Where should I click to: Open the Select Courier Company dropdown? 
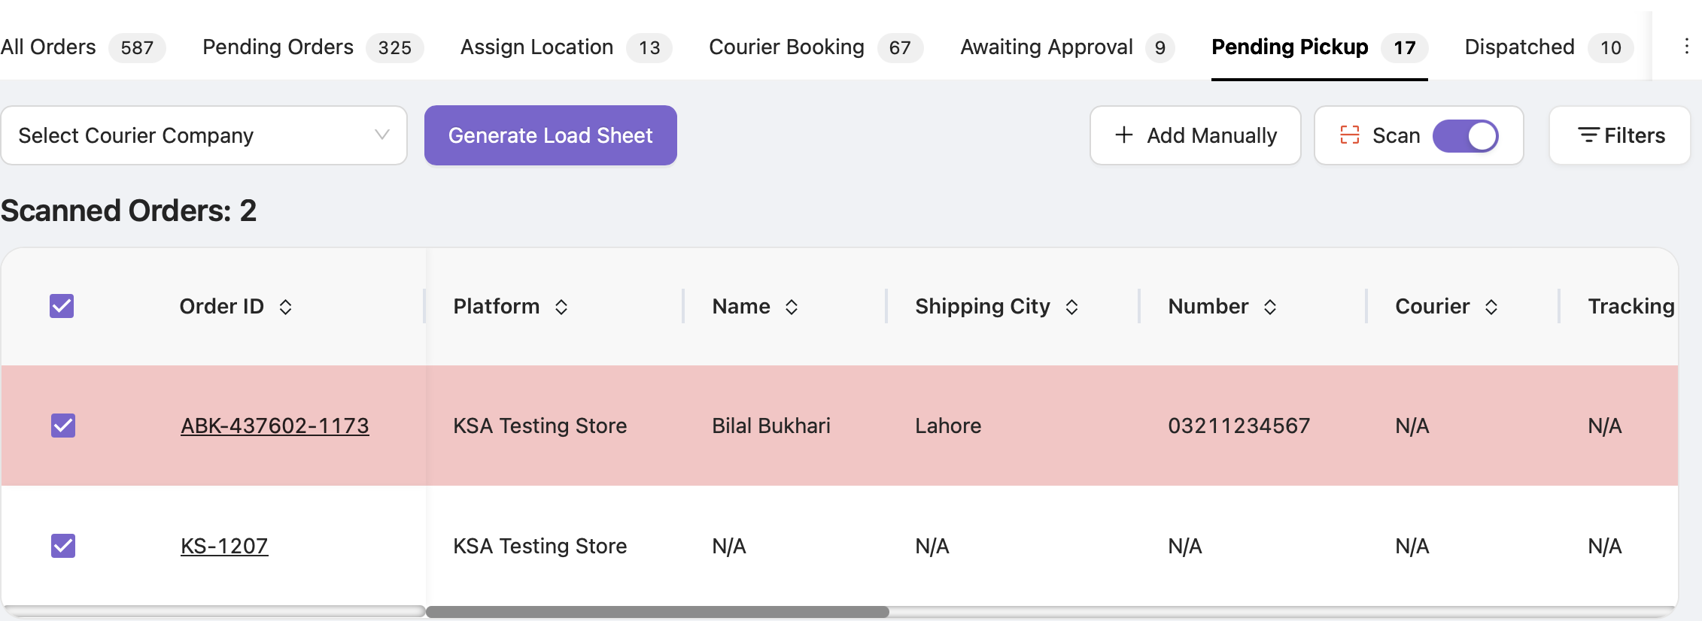(x=204, y=135)
